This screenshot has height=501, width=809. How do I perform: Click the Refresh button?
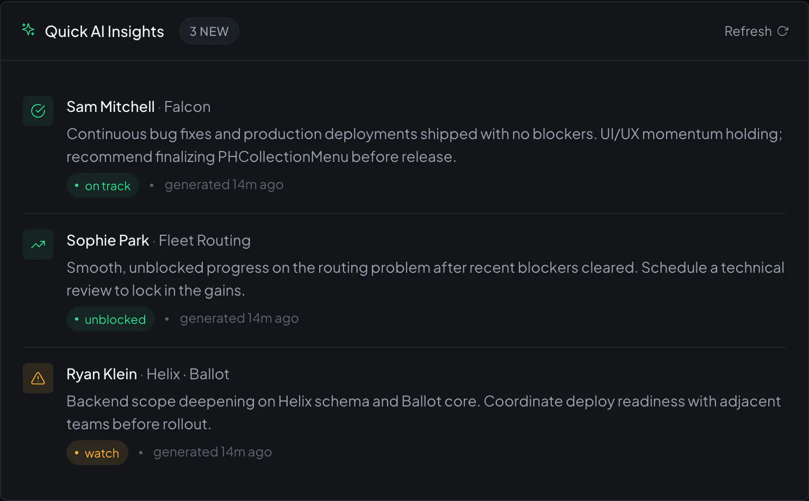[x=756, y=31]
